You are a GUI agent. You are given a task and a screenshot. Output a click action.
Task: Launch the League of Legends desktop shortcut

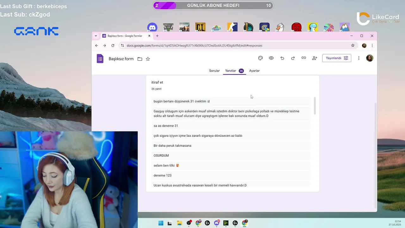pyautogui.click(x=248, y=27)
